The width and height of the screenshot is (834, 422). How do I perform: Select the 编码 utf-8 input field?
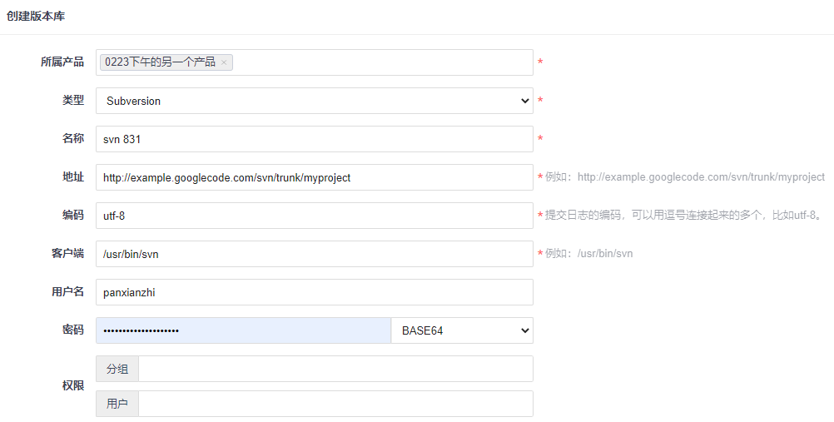[x=314, y=216]
